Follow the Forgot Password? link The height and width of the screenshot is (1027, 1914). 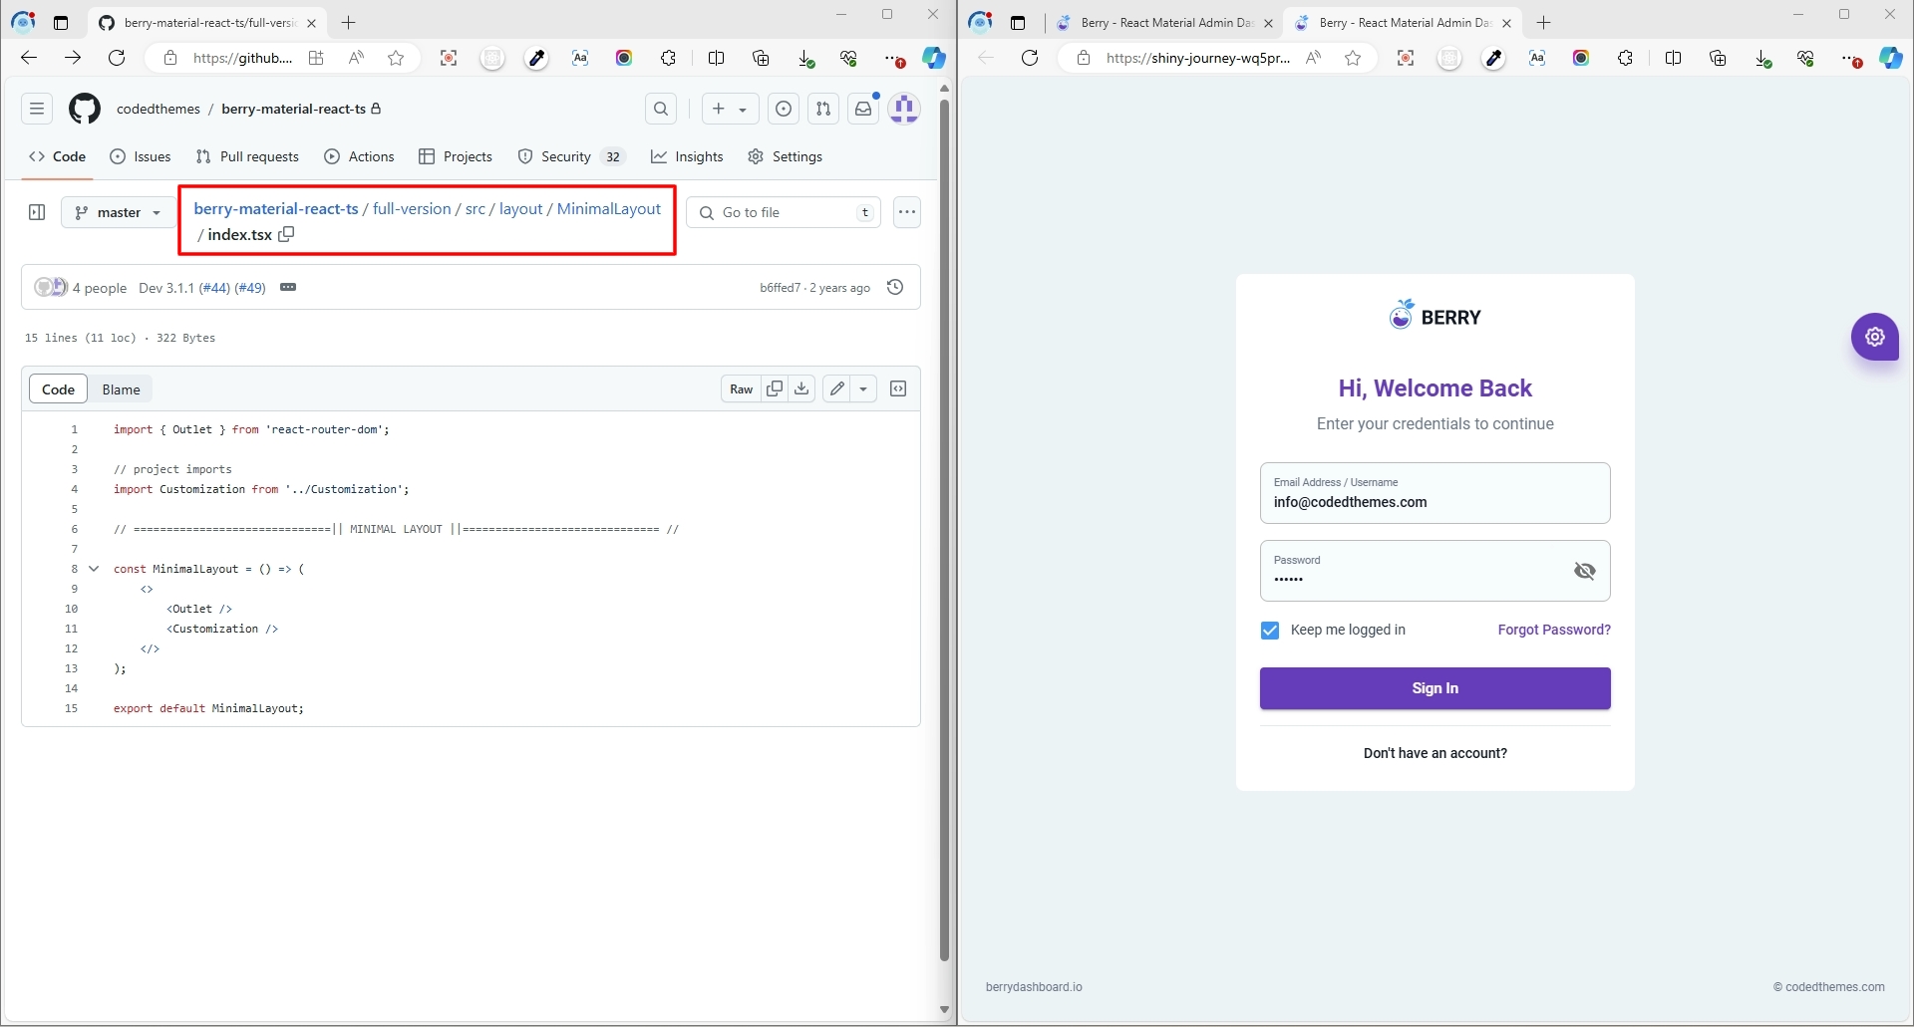coord(1553,630)
